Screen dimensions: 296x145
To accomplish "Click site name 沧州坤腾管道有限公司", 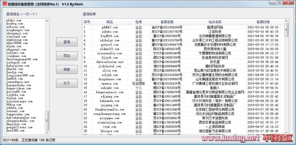I will (215, 36).
